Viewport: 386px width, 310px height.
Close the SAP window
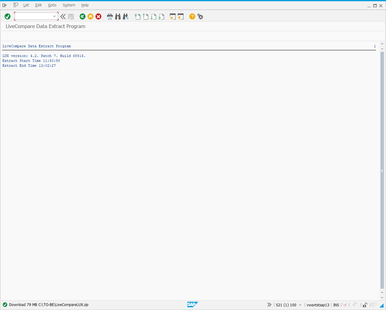381,6
